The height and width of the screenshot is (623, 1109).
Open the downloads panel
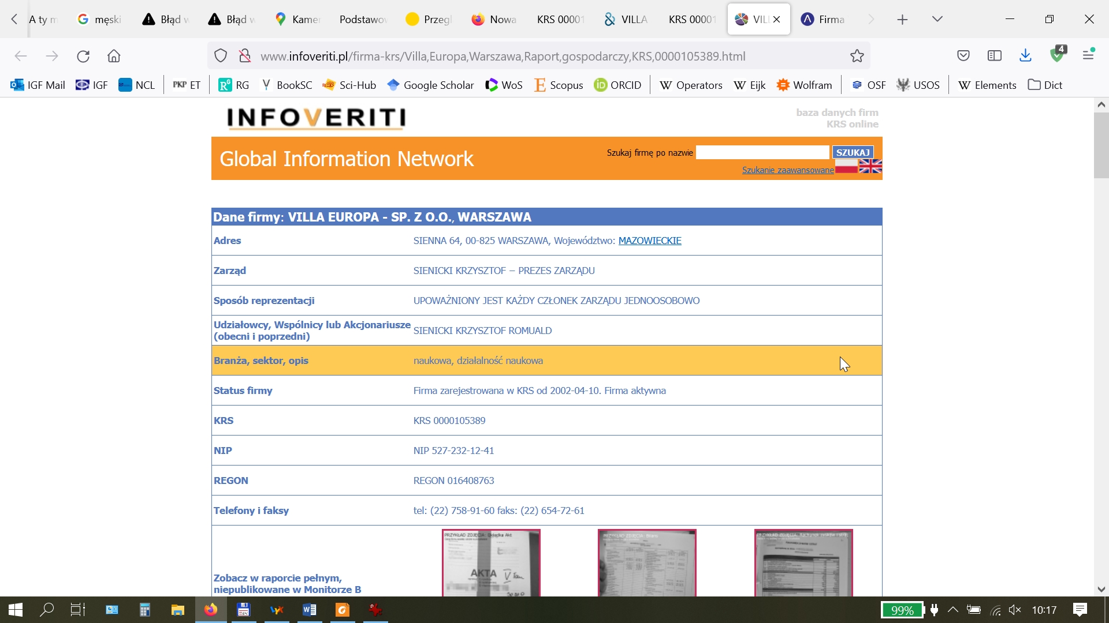pyautogui.click(x=1026, y=56)
